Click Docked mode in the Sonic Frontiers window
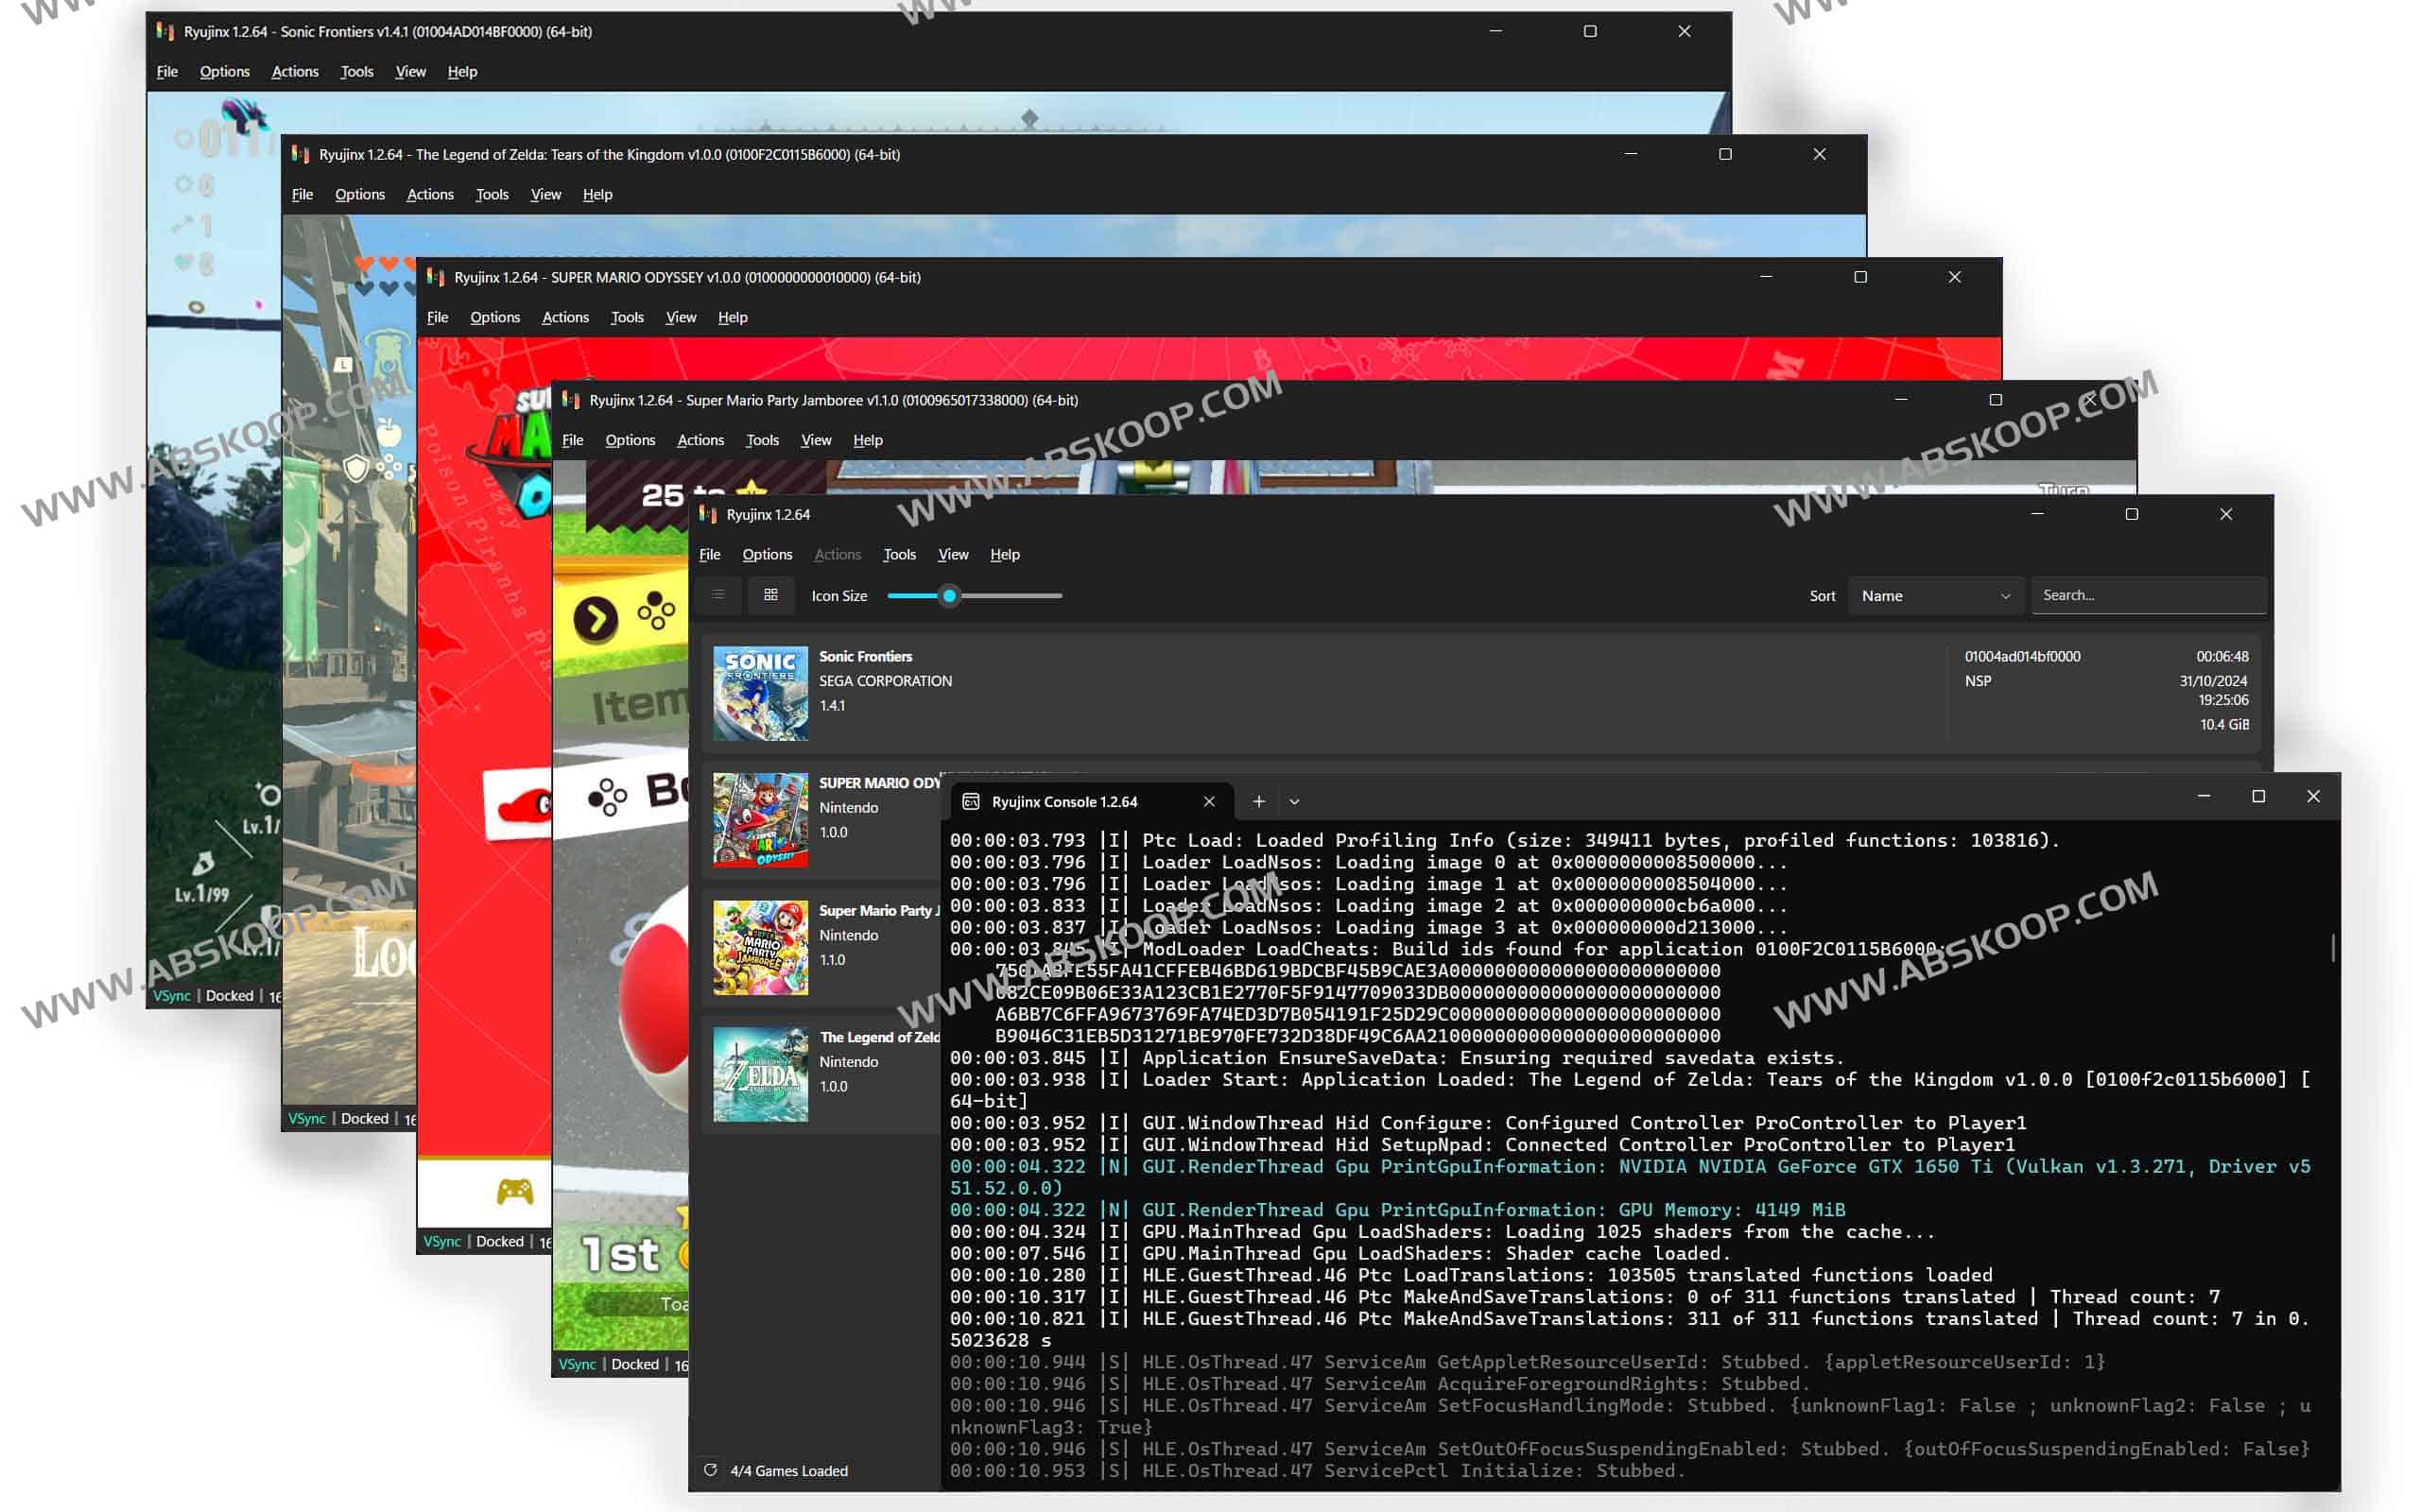Image resolution: width=2420 pixels, height=1512 pixels. coord(229,996)
